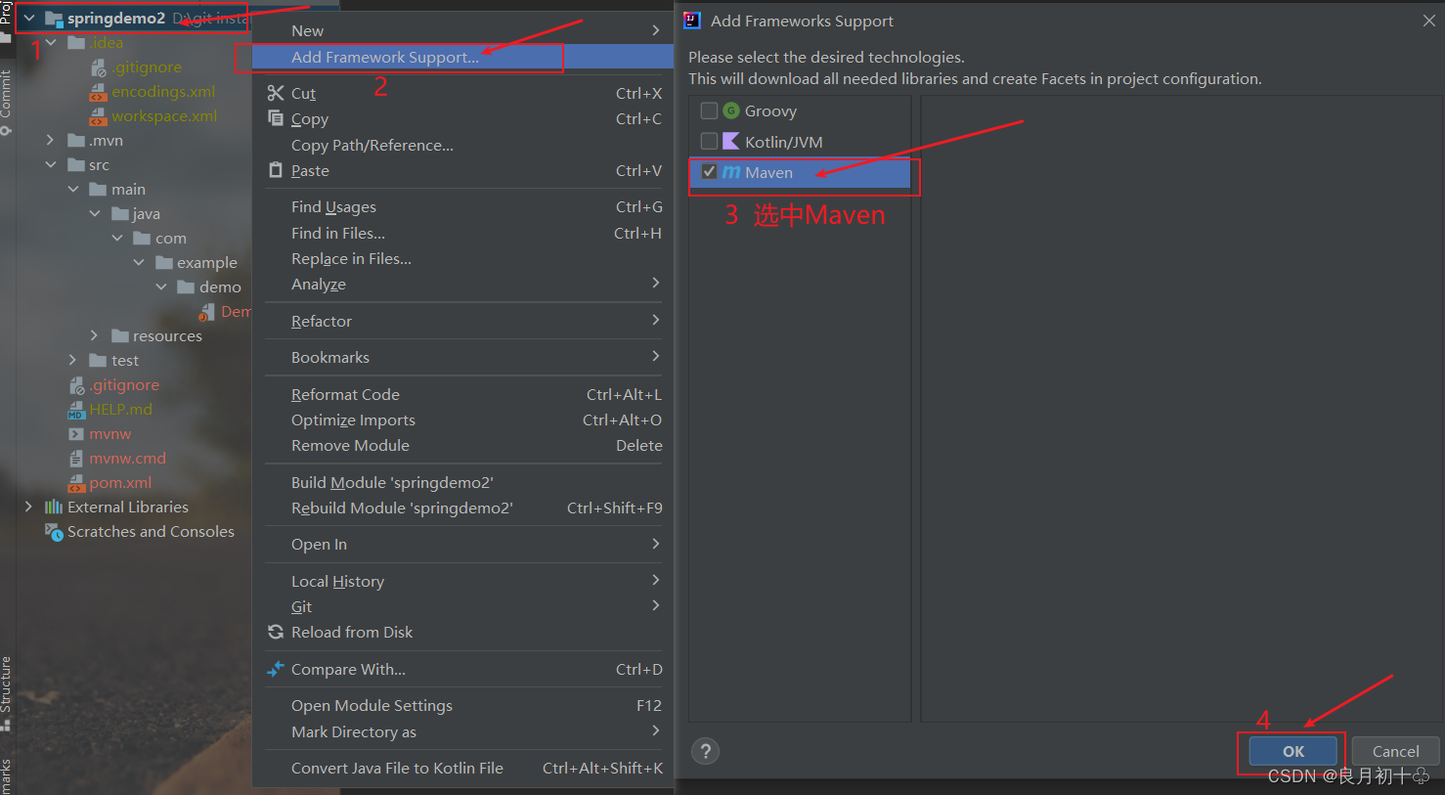The width and height of the screenshot is (1445, 795).
Task: Click the Cancel button
Action: 1395,751
